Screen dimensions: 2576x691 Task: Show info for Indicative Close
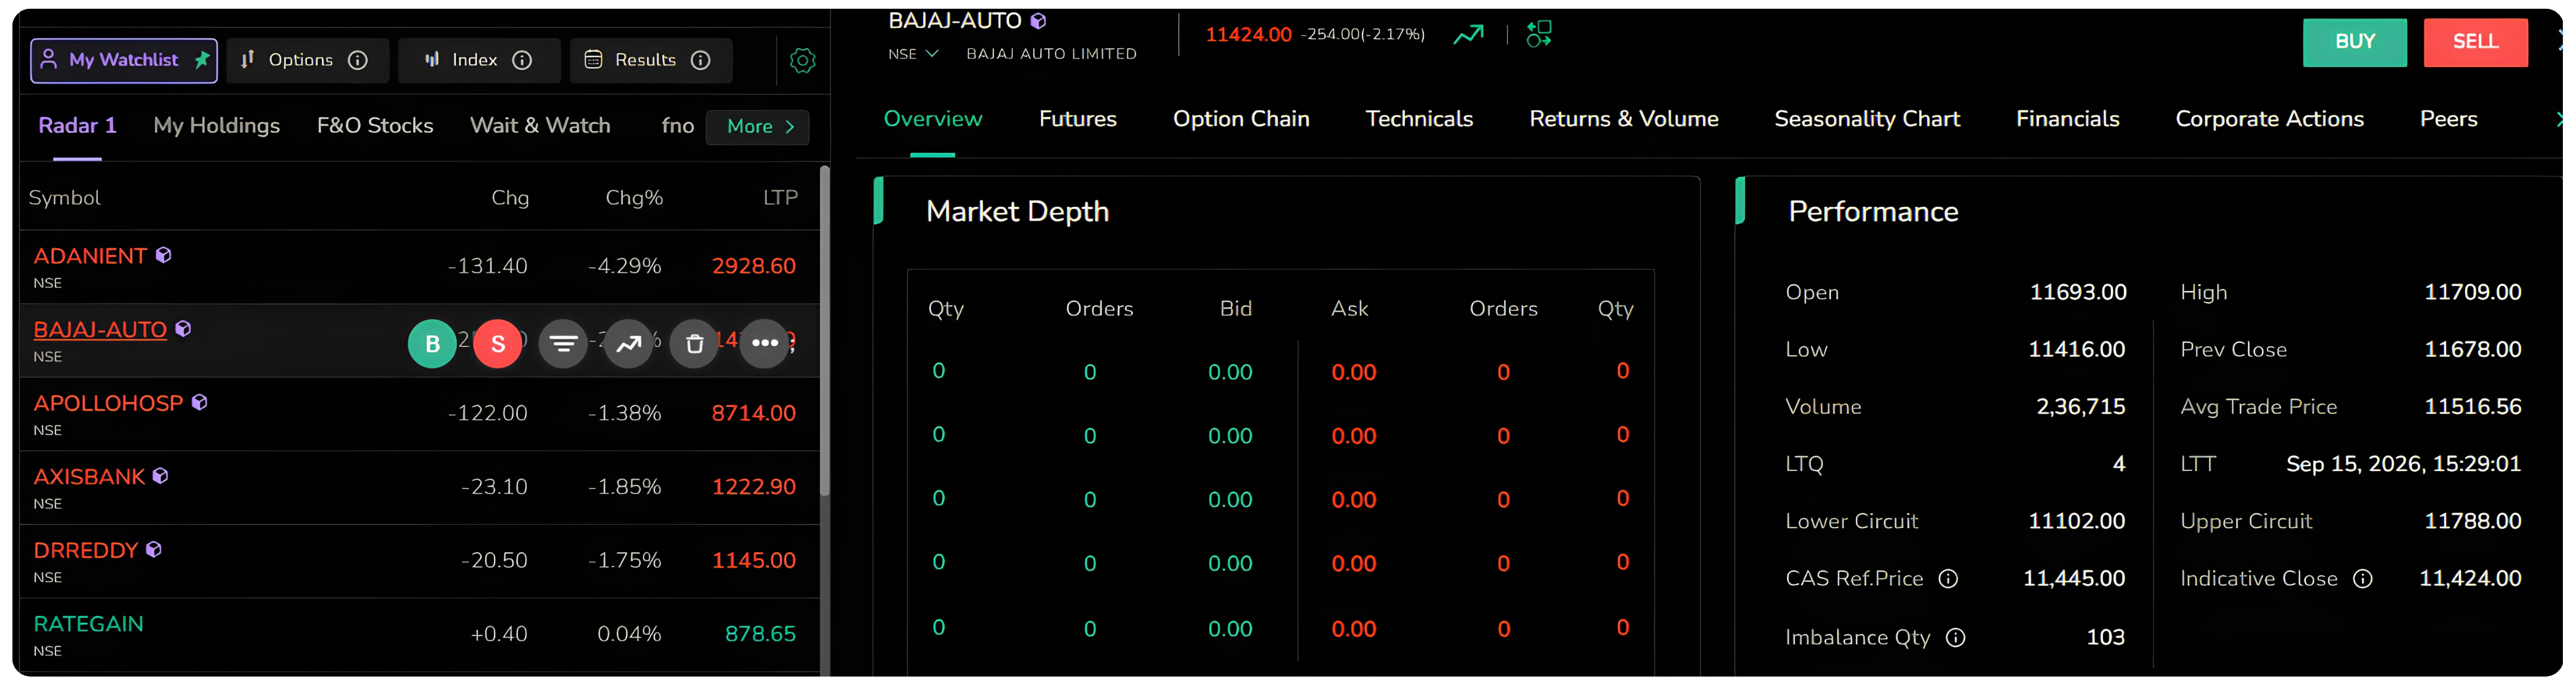pos(2362,579)
